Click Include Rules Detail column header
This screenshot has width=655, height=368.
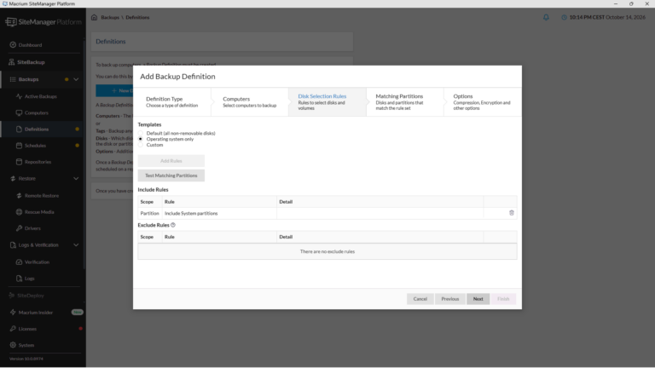tap(380, 202)
